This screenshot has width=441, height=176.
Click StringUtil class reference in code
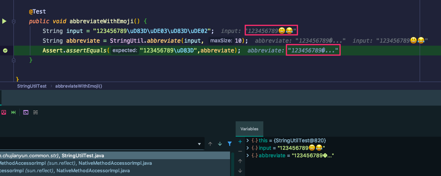(127, 41)
